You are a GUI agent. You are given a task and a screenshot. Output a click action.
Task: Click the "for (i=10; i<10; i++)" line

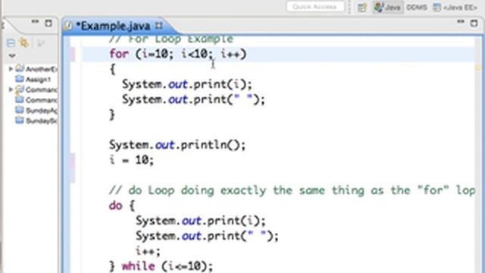pyautogui.click(x=178, y=54)
